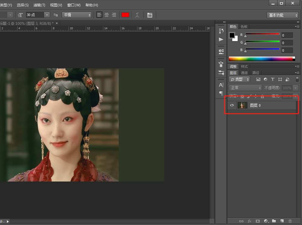This screenshot has height=225, width=302.
Task: Open the 滤镜(T) menu
Action: (x=39, y=5)
